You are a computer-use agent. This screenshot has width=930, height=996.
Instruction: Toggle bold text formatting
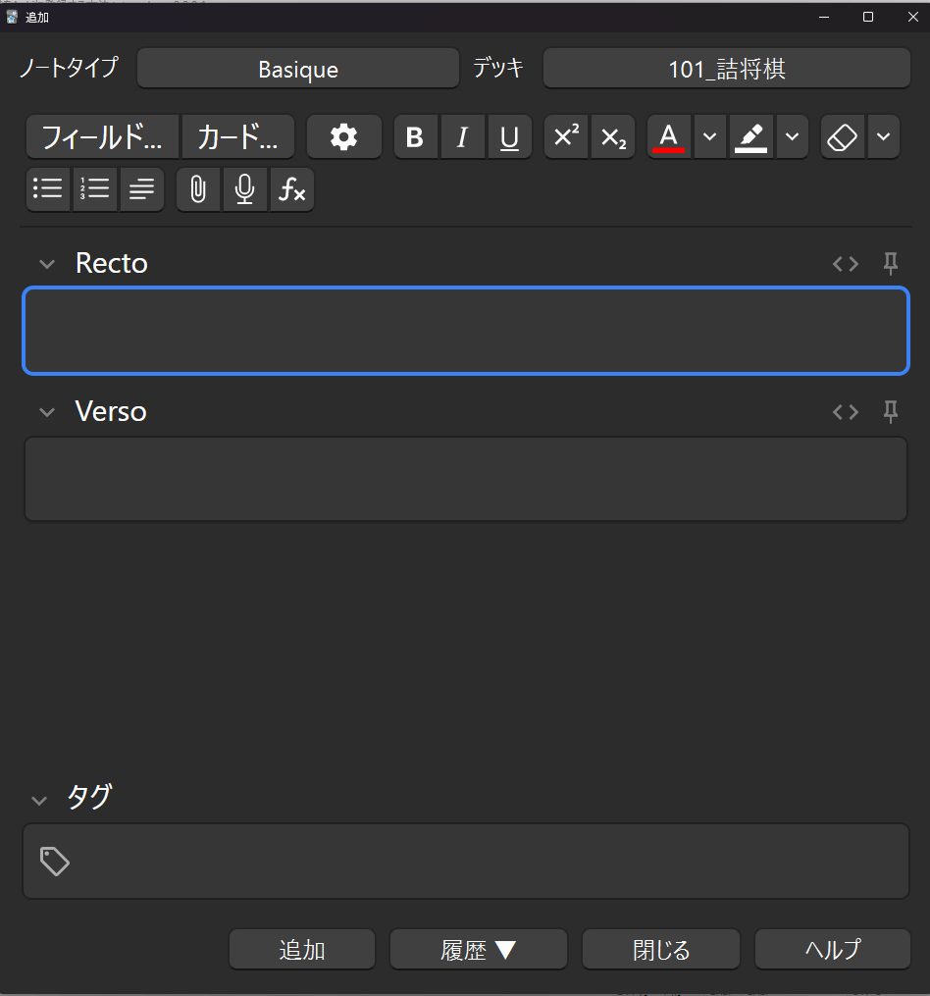click(x=415, y=137)
